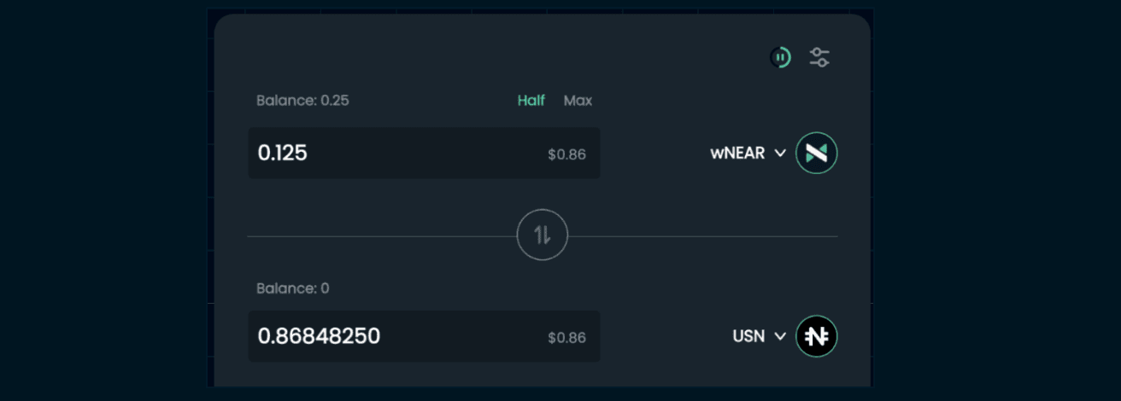The image size is (1121, 401).
Task: Click the $0.86 value in wNEAR field
Action: pyautogui.click(x=566, y=155)
